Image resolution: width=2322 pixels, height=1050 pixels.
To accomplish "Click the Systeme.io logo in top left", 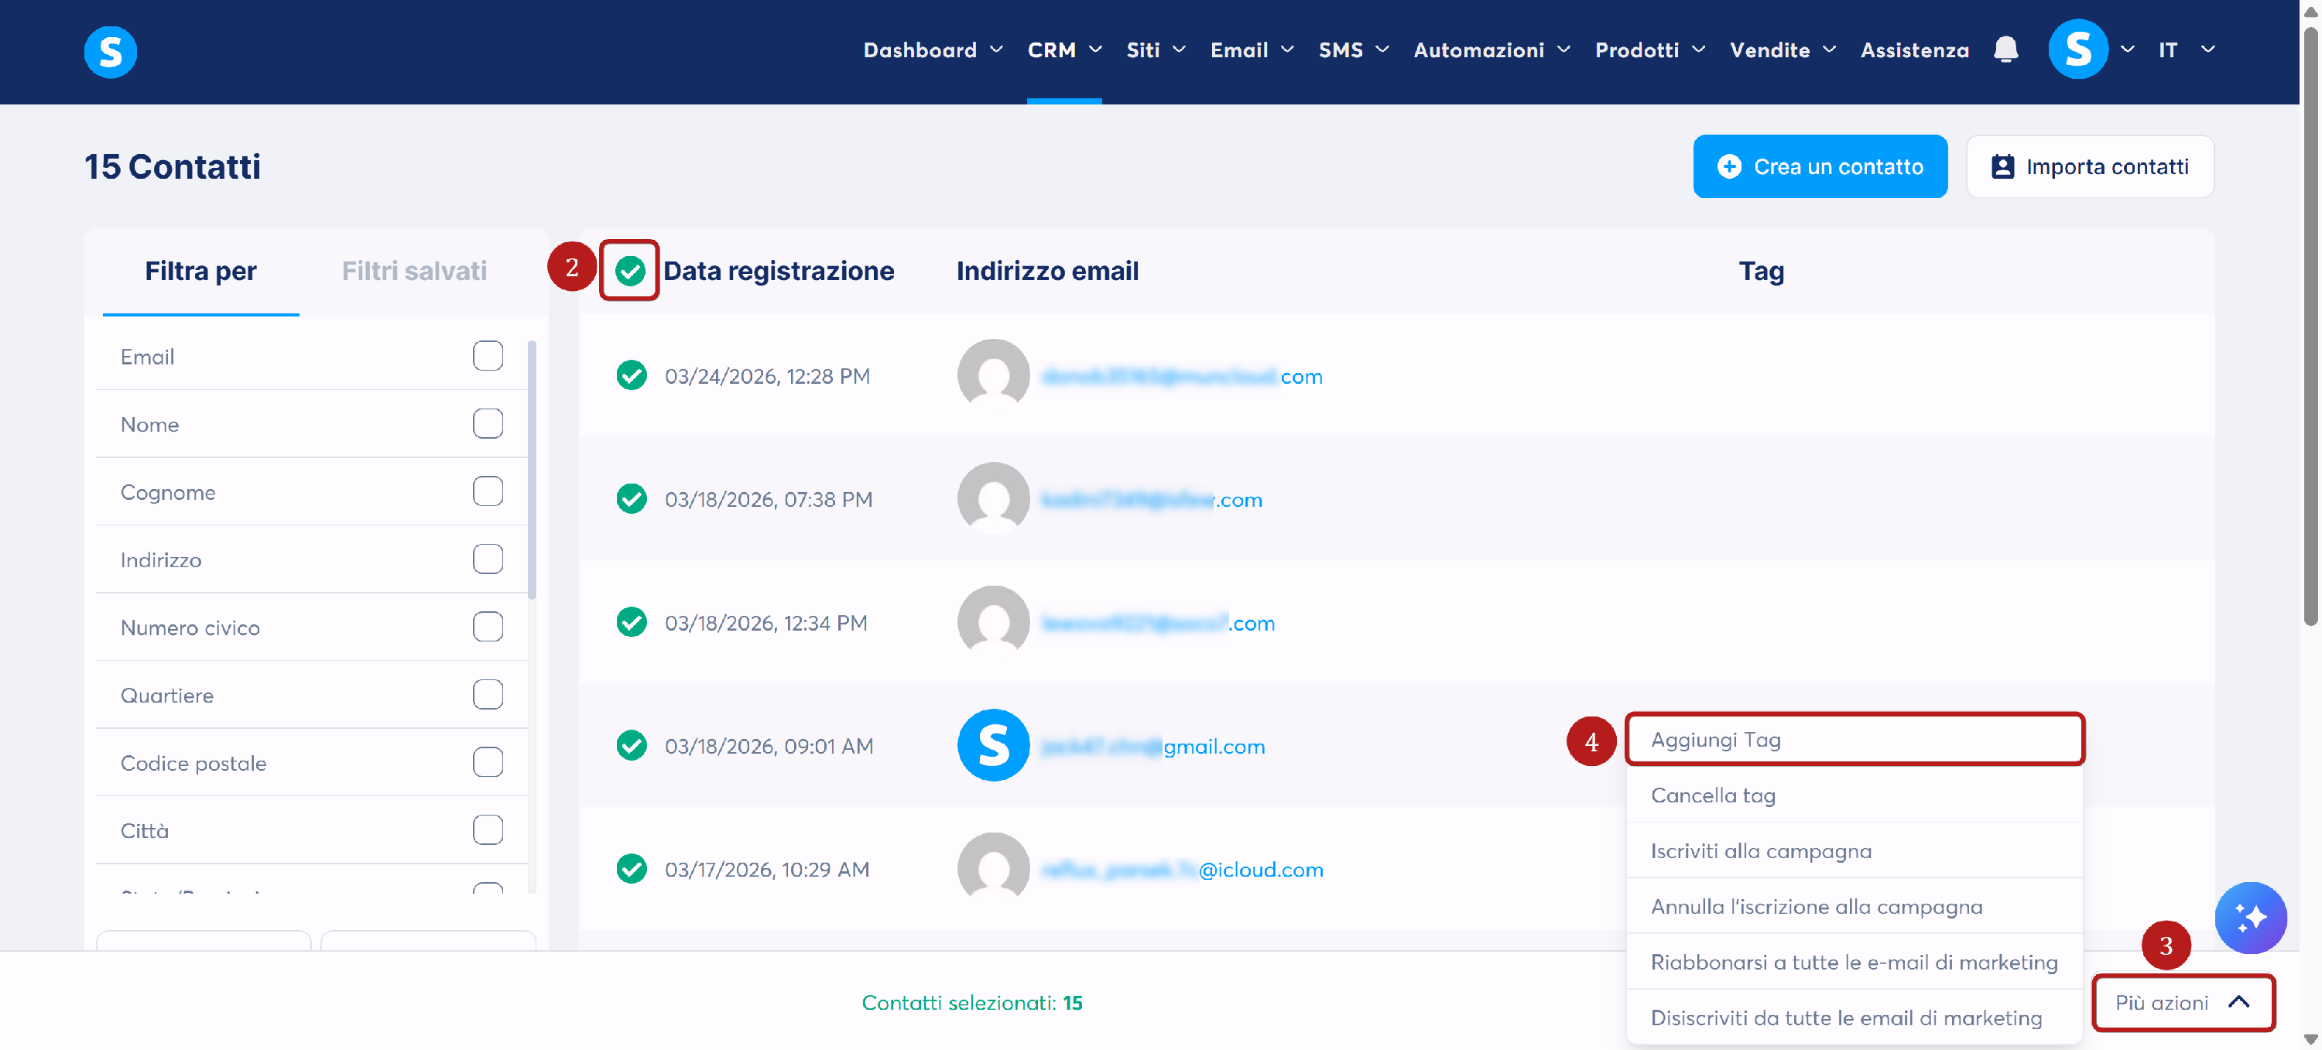I will [x=110, y=51].
